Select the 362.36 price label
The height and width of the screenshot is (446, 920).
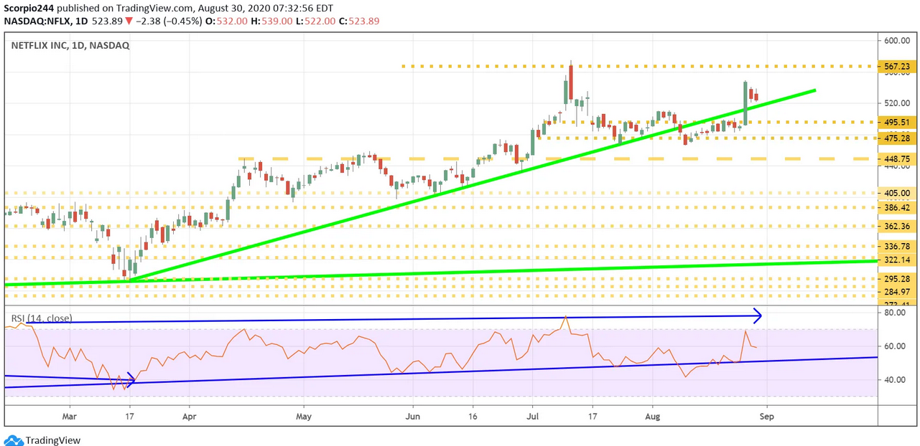898,226
